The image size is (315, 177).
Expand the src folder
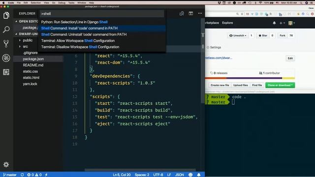coord(20,47)
